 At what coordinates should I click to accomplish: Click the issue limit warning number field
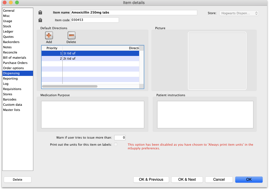tap(120, 138)
